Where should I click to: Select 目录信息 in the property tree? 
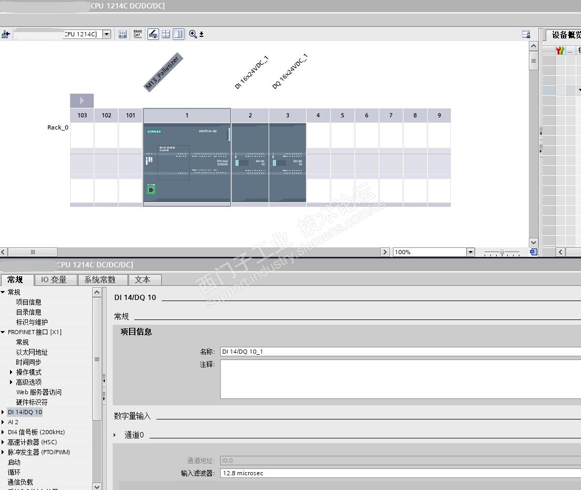(28, 312)
